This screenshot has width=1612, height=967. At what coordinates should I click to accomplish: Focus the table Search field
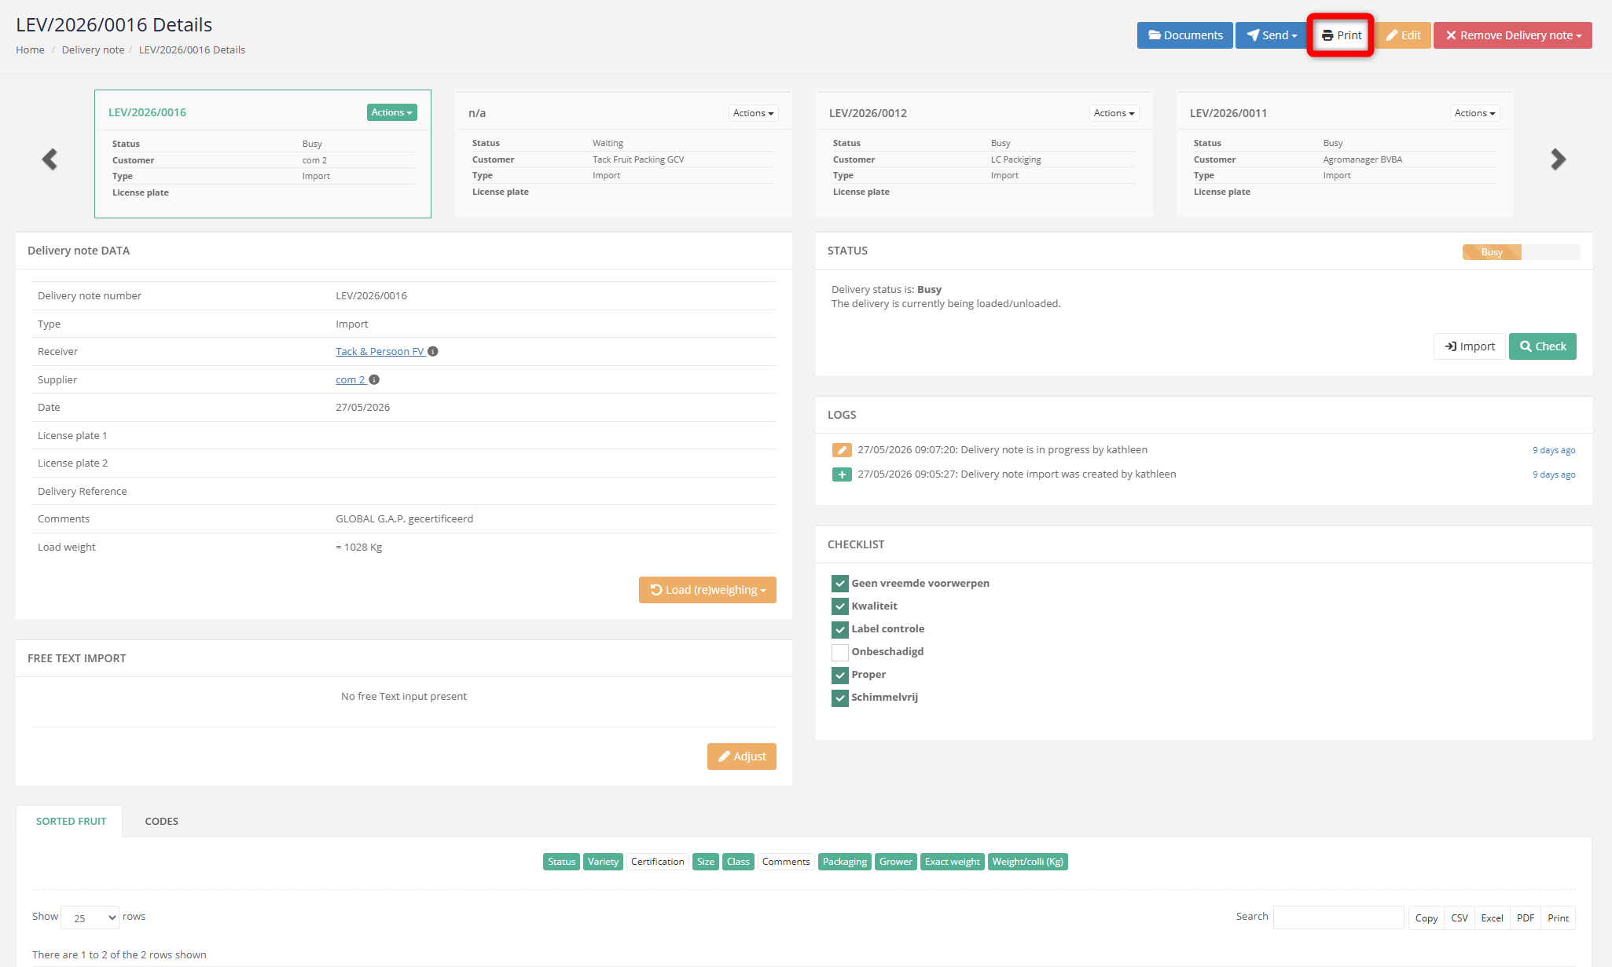click(x=1338, y=918)
